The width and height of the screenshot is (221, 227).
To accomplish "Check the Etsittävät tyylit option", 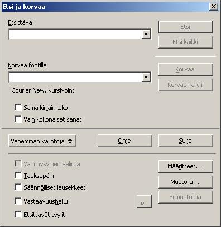I will (x=18, y=215).
